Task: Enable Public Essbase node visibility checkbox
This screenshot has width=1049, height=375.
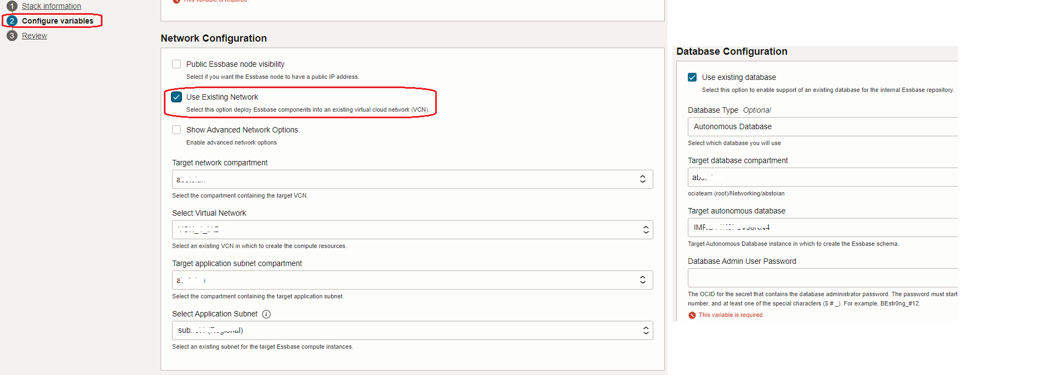Action: pos(176,64)
